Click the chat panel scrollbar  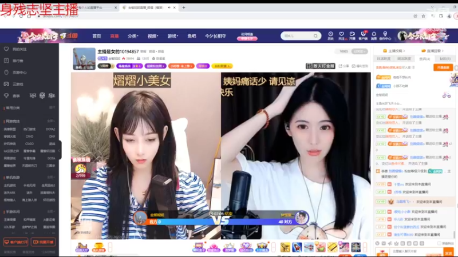(454, 235)
